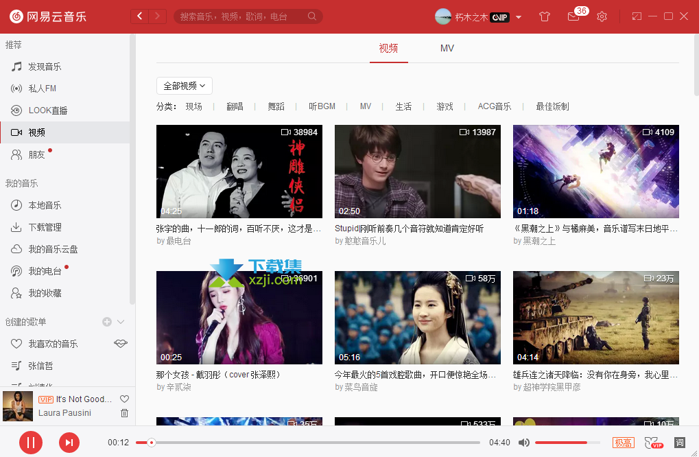Delete current song with trash icon
This screenshot has width=699, height=457.
click(x=124, y=413)
